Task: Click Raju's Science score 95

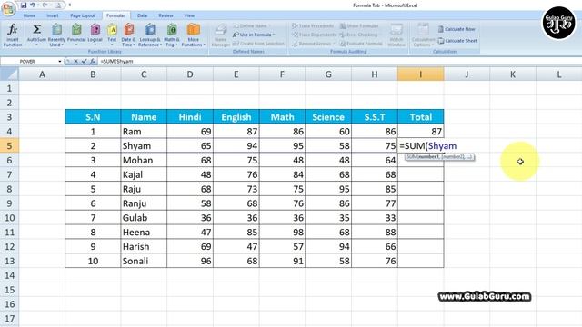Action: 328,189
